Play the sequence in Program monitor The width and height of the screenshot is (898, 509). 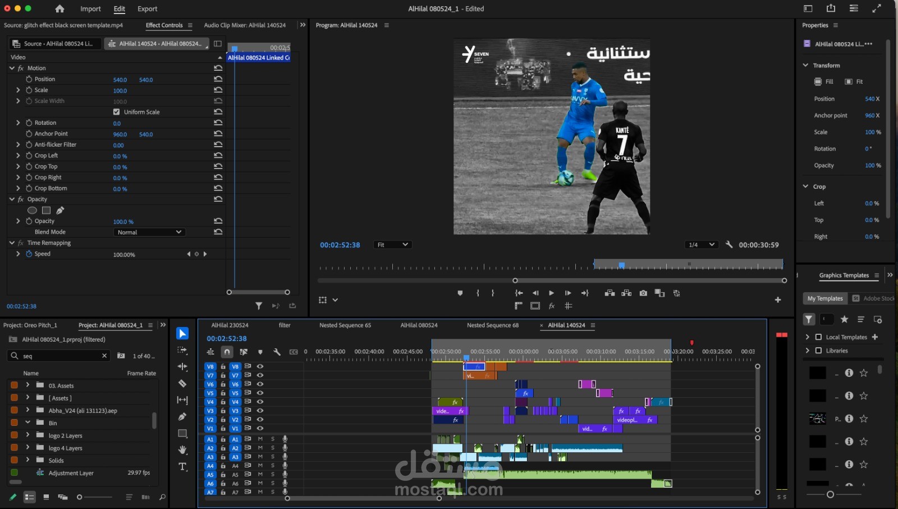pos(551,293)
